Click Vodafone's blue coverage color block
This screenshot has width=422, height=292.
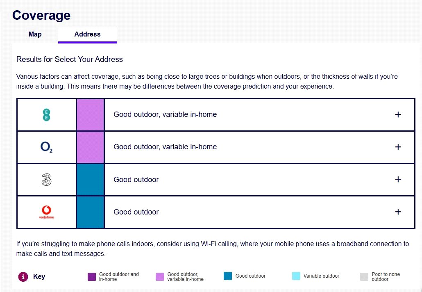point(90,212)
